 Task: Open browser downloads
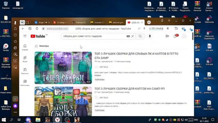coord(190,29)
